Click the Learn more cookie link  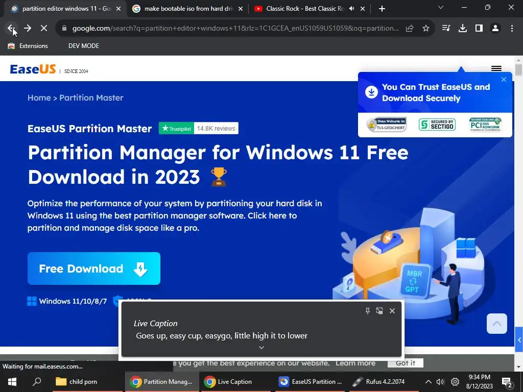pos(355,363)
